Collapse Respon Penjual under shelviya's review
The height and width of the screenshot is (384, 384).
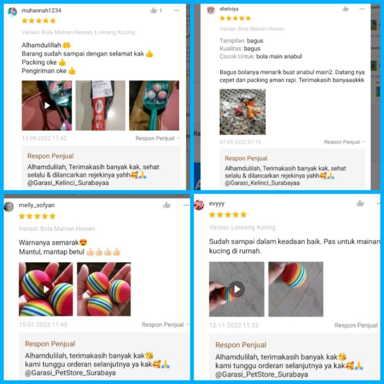(x=345, y=142)
